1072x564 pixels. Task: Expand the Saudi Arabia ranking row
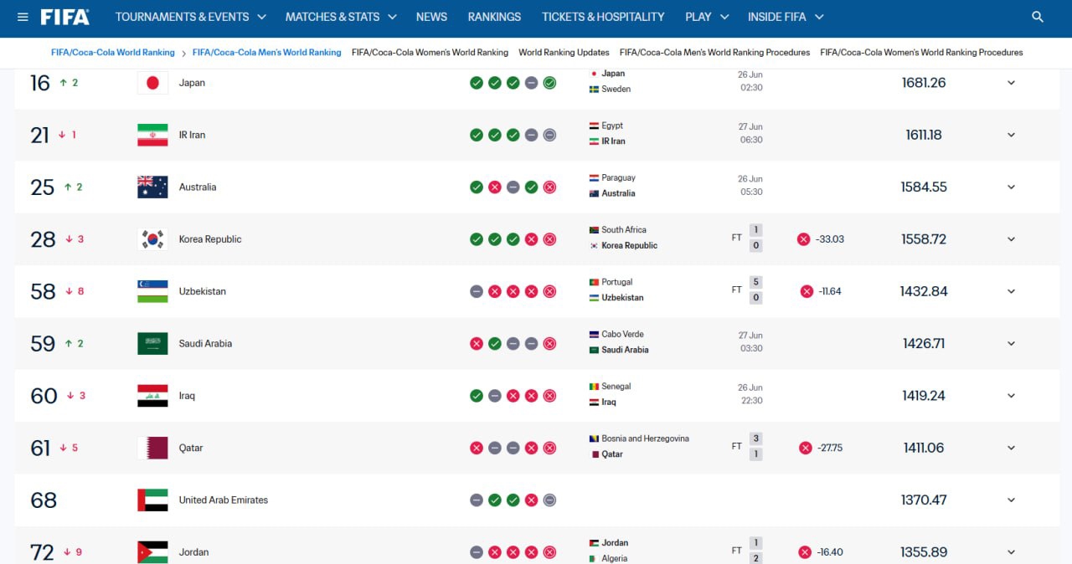[1011, 344]
